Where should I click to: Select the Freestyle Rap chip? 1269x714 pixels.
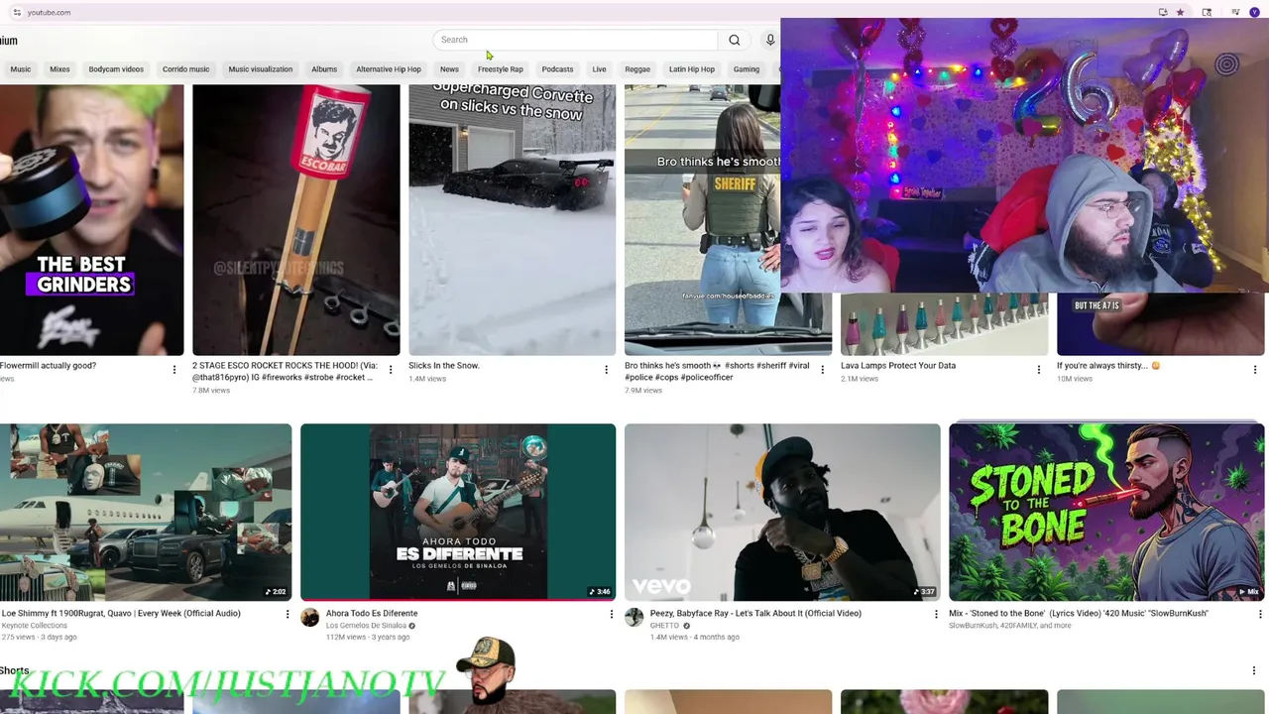(x=500, y=69)
